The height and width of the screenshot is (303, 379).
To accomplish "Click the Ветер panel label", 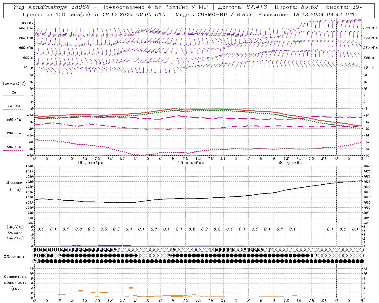I will click(28, 22).
